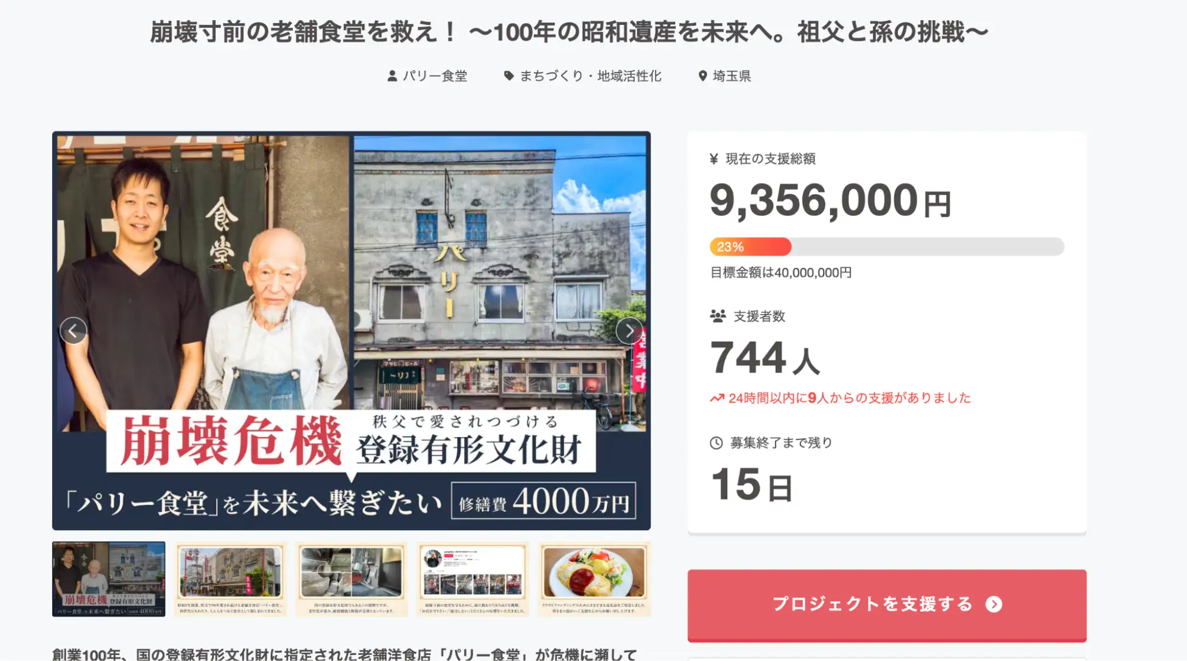This screenshot has width=1187, height=661.
Task: Click the supporters group icon beside 支援者数
Action: (718, 316)
